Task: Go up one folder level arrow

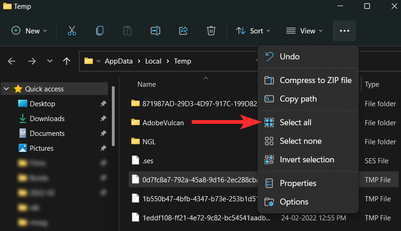Action: (66, 61)
